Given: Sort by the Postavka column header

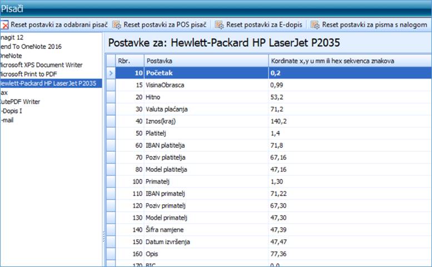Looking at the screenshot, I should (206, 61).
